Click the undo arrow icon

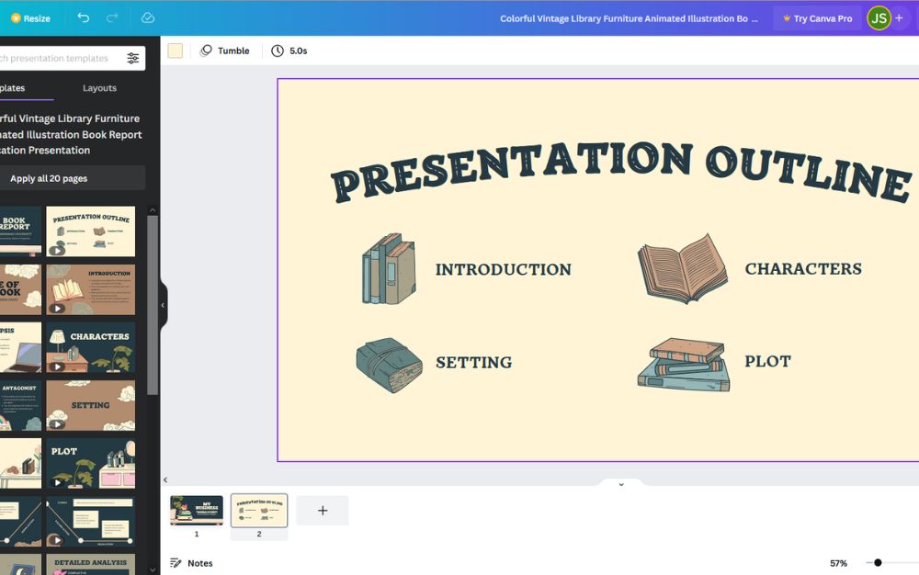84,18
